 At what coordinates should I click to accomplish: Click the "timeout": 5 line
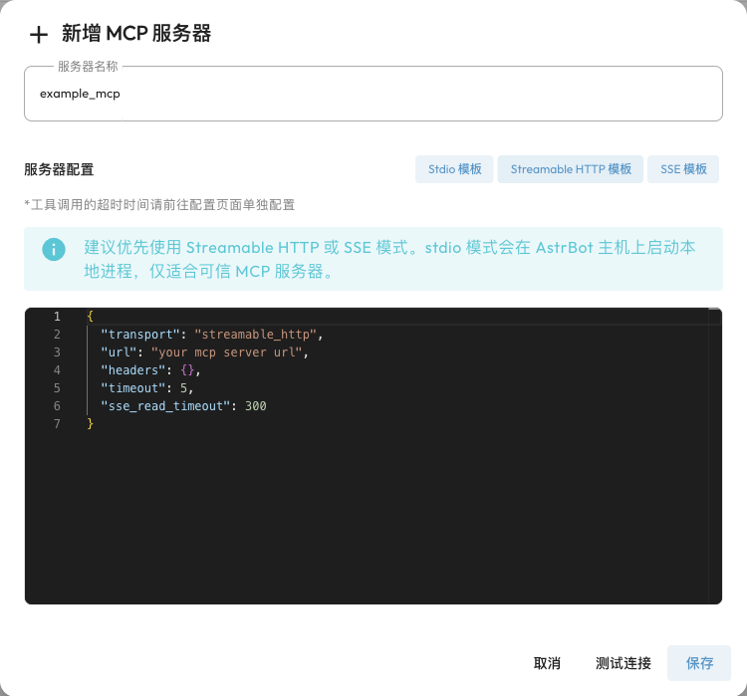point(146,388)
